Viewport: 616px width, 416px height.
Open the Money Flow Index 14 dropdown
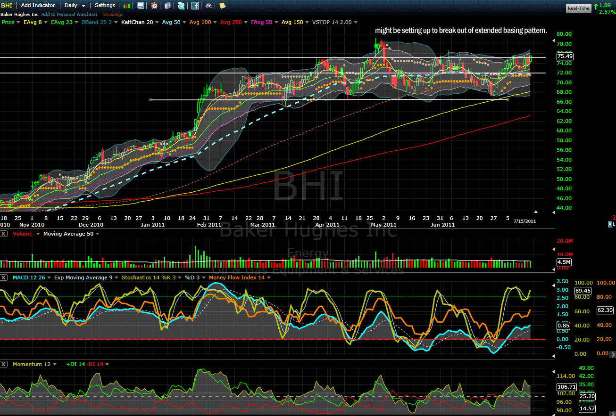tap(269, 277)
